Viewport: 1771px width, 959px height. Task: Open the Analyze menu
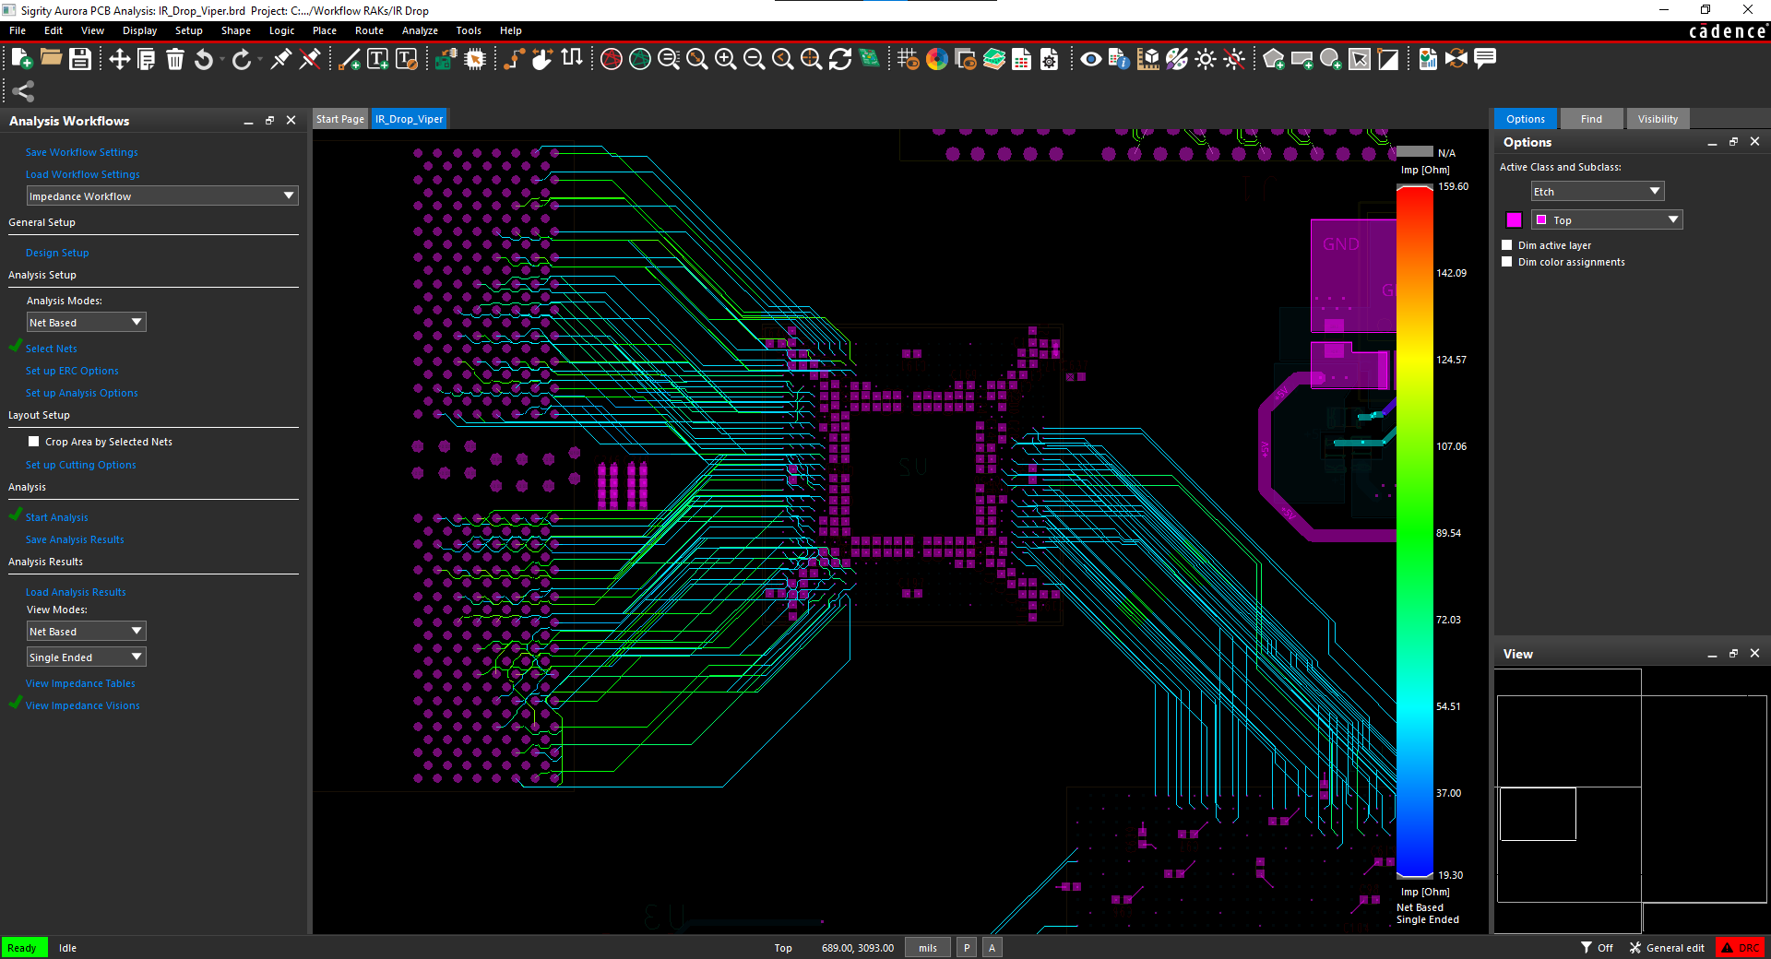point(420,30)
